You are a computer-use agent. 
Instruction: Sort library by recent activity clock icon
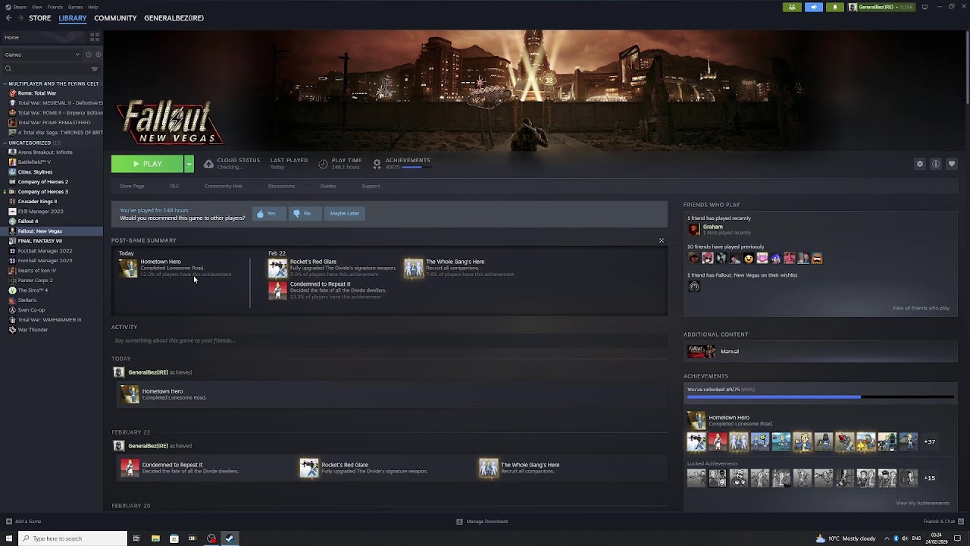click(89, 55)
